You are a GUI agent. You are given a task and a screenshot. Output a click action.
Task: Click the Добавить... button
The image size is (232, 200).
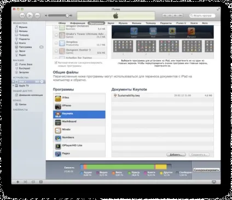point(176,155)
